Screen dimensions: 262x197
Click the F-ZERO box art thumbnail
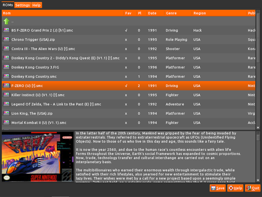(x=38, y=157)
